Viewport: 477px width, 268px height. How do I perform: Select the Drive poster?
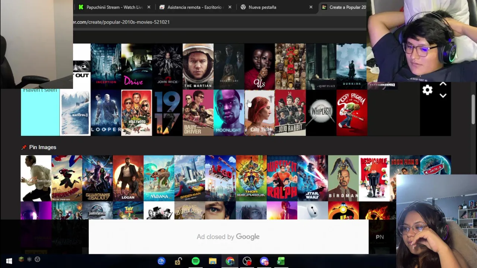[x=136, y=66]
